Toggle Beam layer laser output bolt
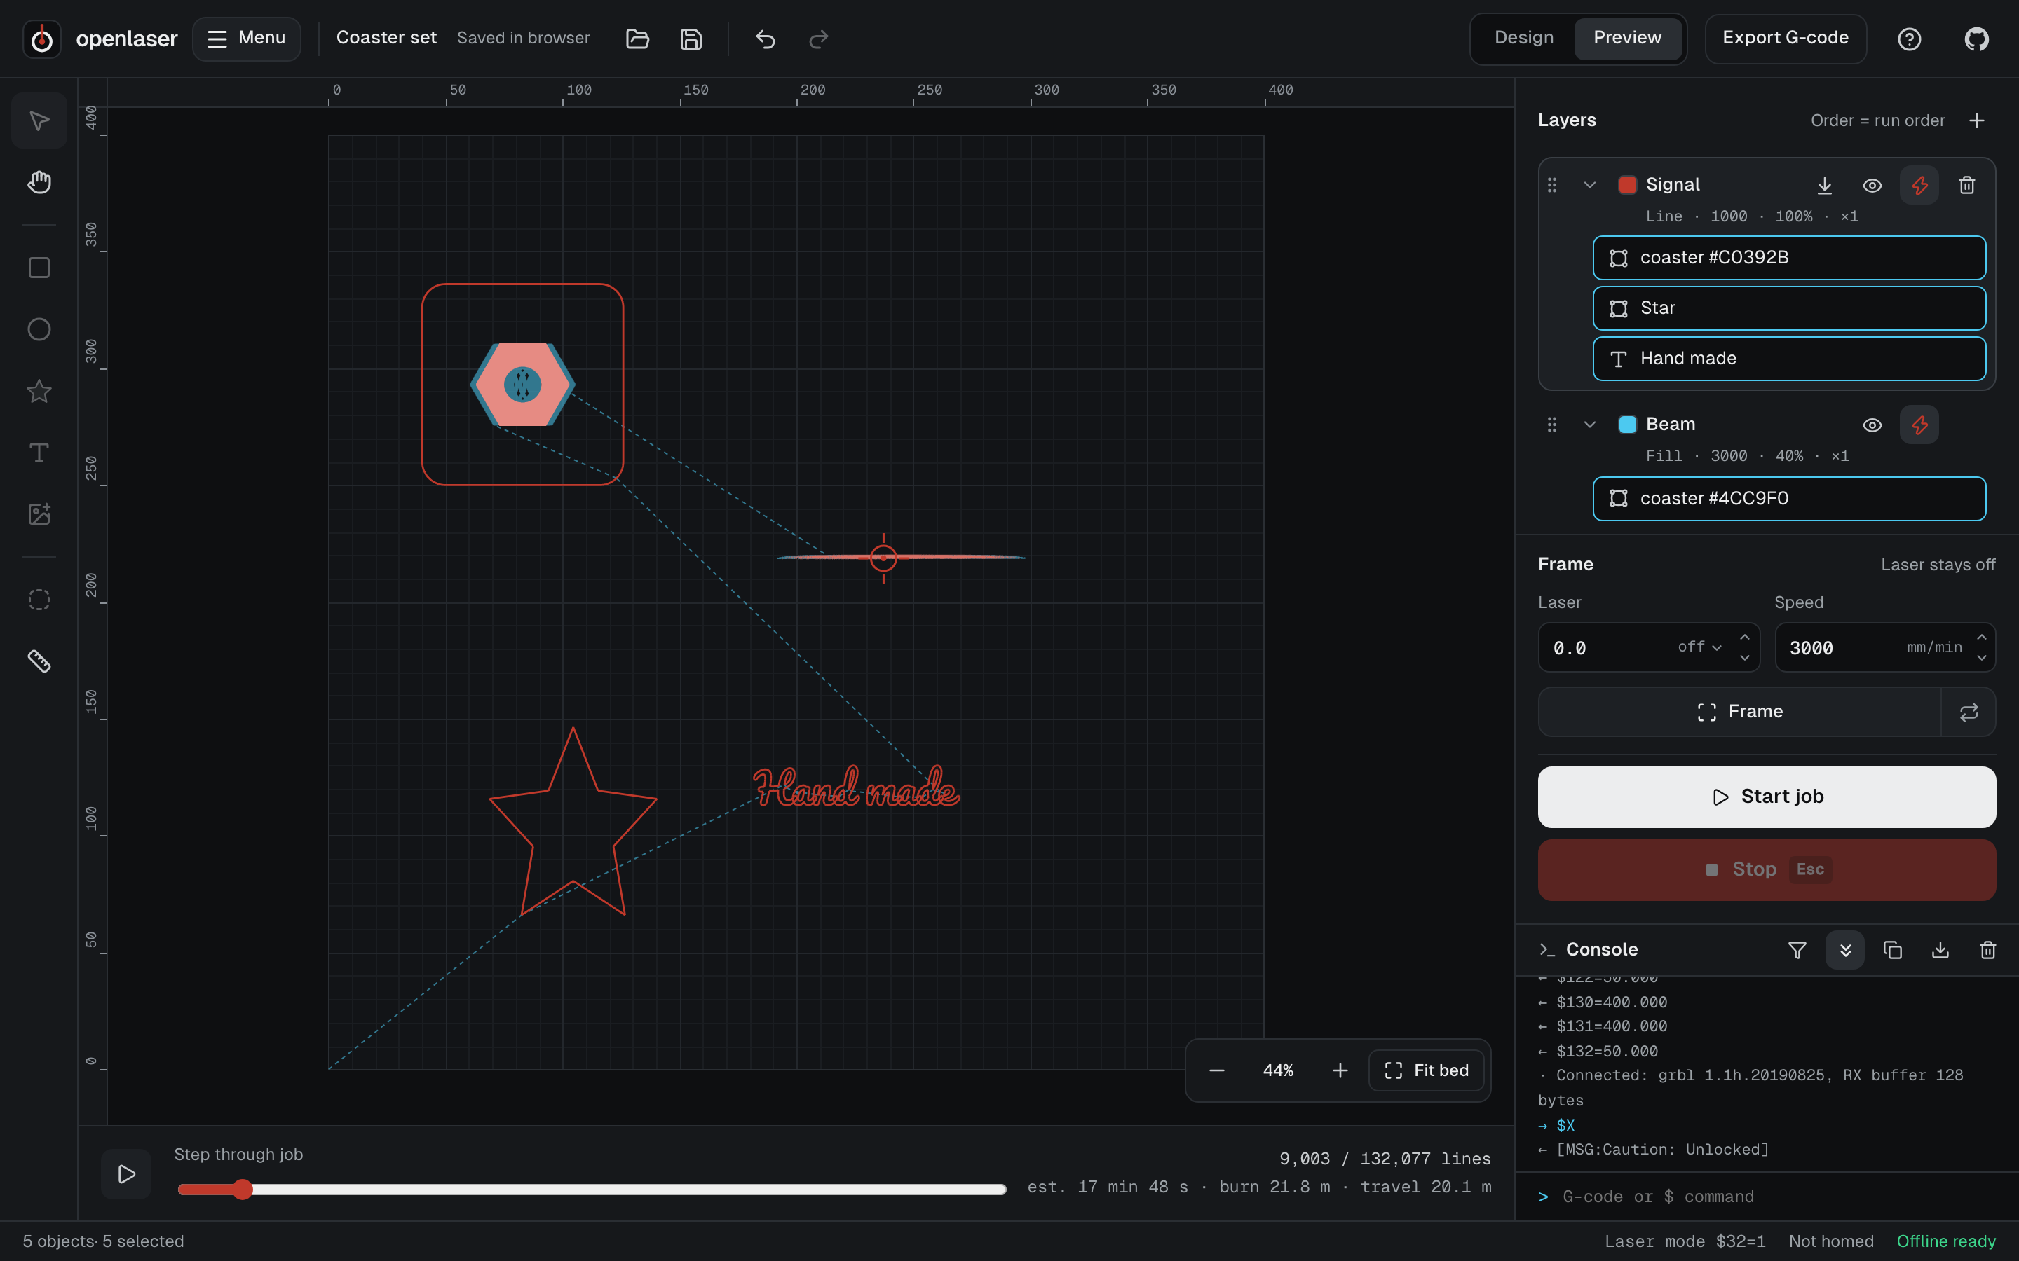 pyautogui.click(x=1919, y=425)
